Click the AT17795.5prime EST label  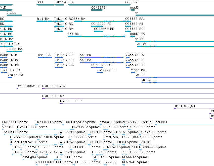click(x=73, y=132)
